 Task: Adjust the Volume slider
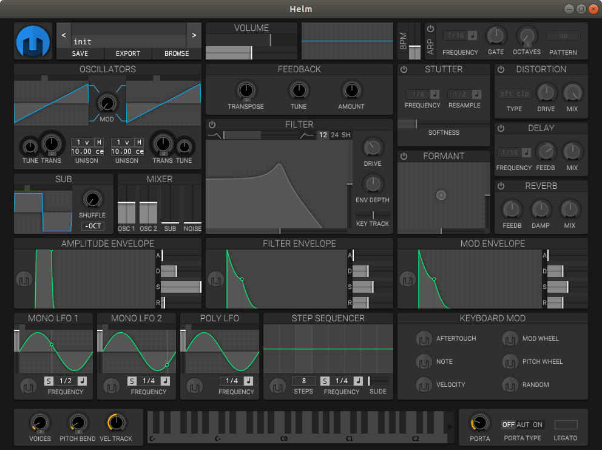point(251,53)
